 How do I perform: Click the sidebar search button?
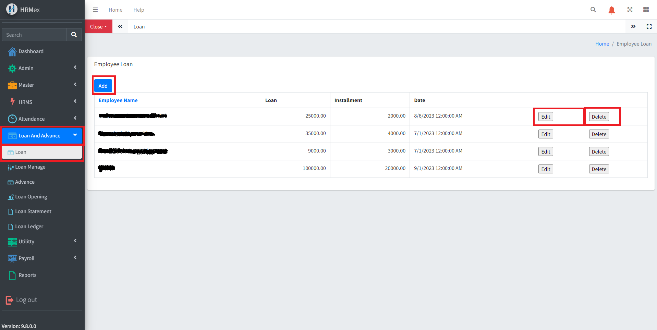point(74,35)
